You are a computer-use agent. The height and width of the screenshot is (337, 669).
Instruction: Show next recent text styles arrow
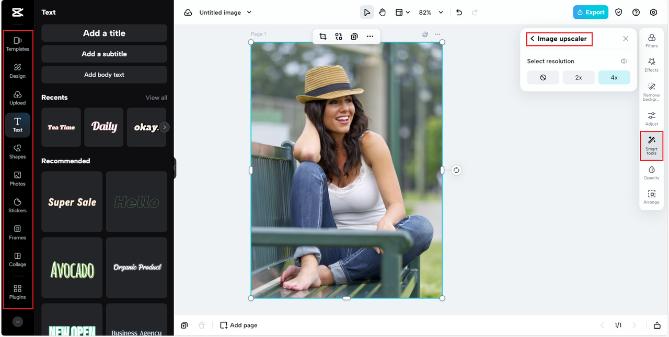point(165,127)
